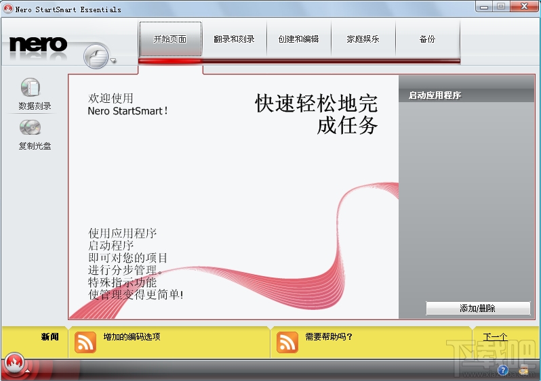Click the 快速轻松地完成任务 headline

tap(317, 114)
